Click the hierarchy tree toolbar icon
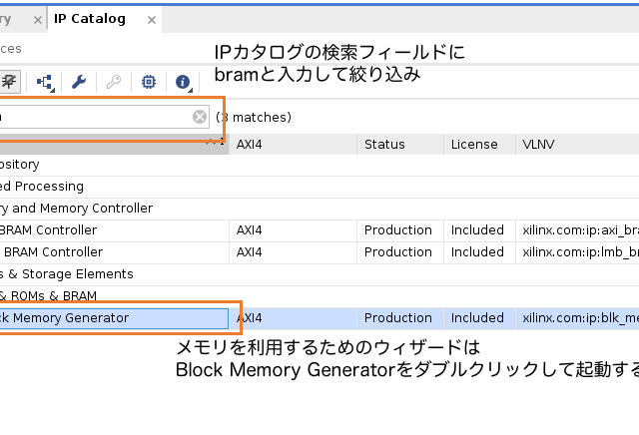 [x=45, y=83]
